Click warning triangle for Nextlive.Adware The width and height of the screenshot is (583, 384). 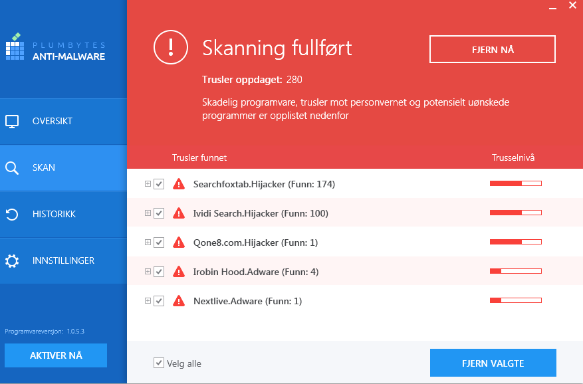(x=179, y=301)
